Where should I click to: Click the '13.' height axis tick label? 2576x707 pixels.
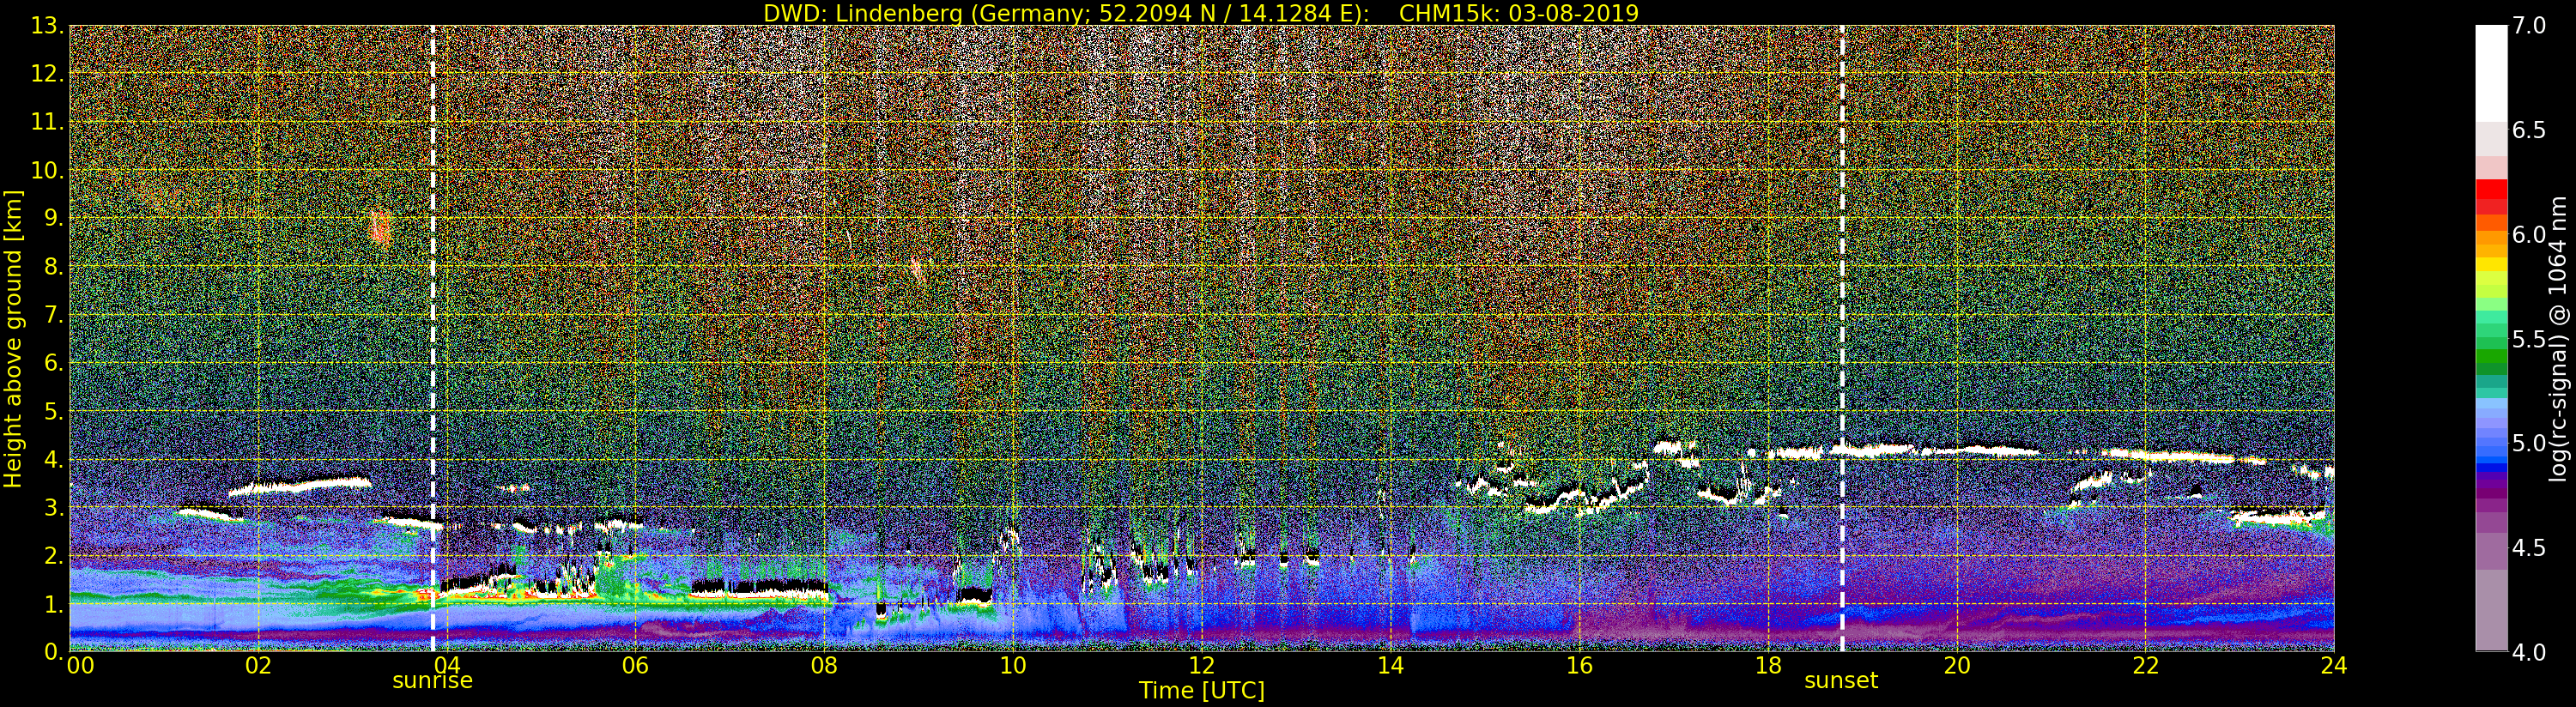point(48,26)
